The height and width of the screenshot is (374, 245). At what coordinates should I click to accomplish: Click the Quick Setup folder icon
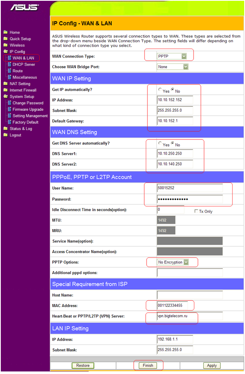(x=6, y=39)
